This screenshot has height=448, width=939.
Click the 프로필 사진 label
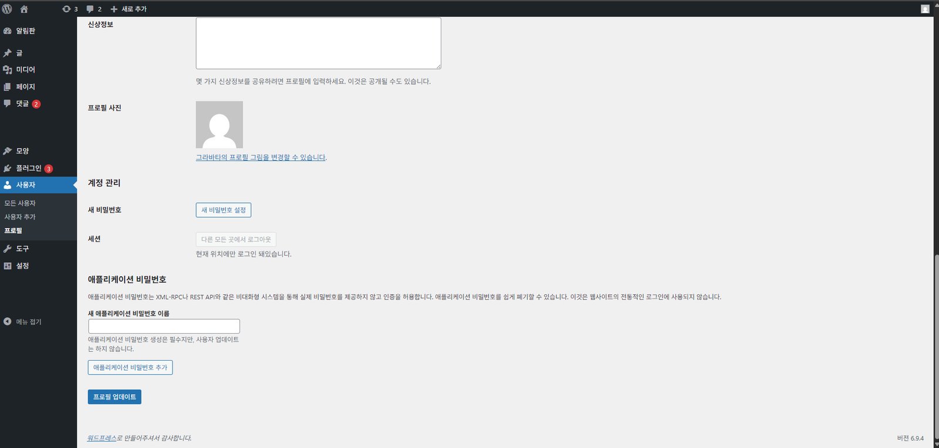click(104, 108)
